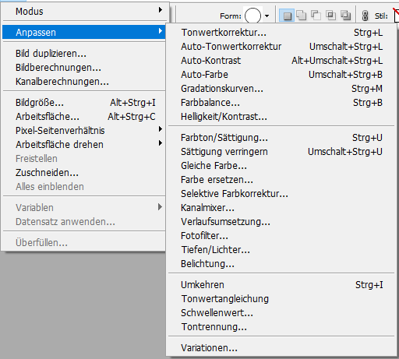Select the subtract from shape area icon
The image size is (399, 359).
[316, 16]
